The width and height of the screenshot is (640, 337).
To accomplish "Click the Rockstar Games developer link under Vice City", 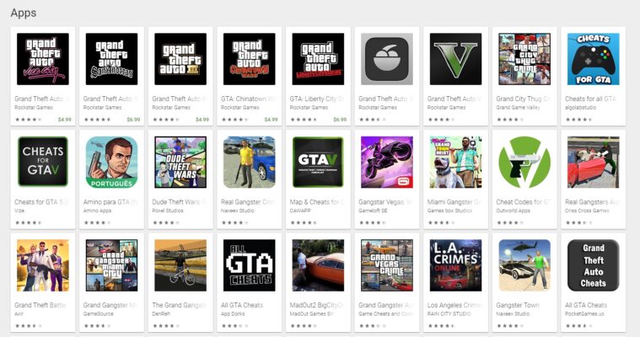I will pos(32,108).
